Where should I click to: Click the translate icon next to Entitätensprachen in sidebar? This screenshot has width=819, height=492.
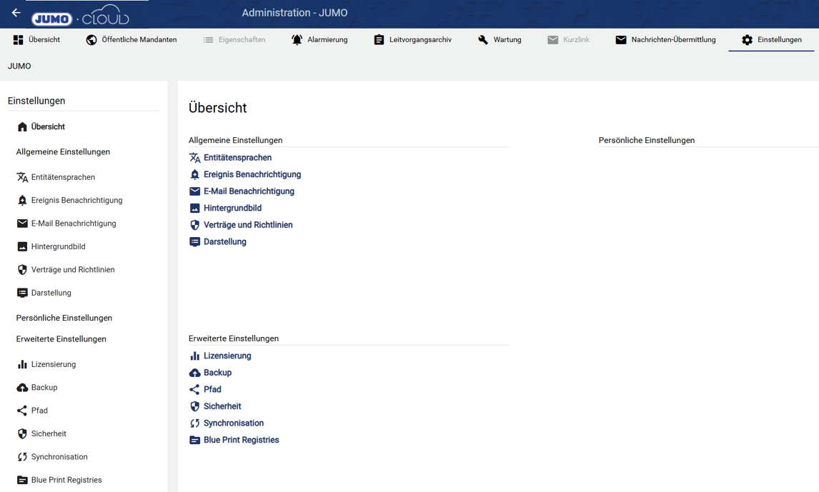tap(22, 177)
